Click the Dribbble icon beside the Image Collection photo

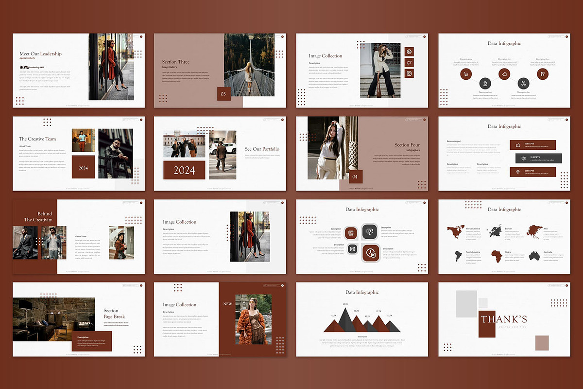pyautogui.click(x=410, y=52)
